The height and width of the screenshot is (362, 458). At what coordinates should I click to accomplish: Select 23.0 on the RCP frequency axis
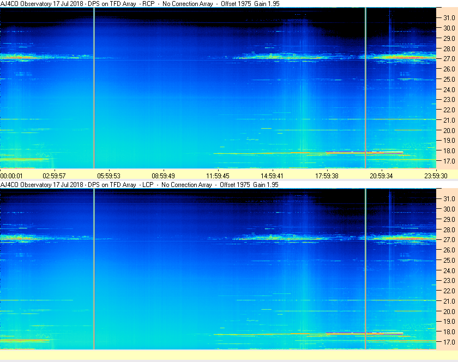(449, 100)
